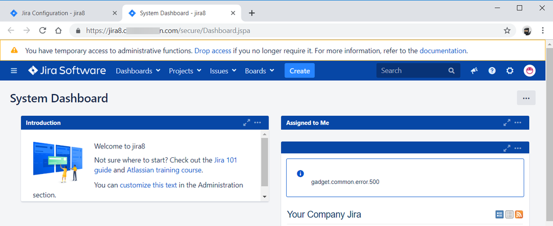Viewport: 553px width, 226px height.
Task: Open the Atlassian training course link
Action: [x=164, y=170]
